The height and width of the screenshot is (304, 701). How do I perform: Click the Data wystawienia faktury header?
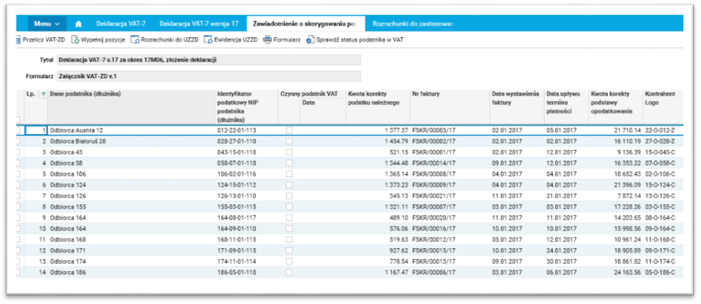pos(517,107)
